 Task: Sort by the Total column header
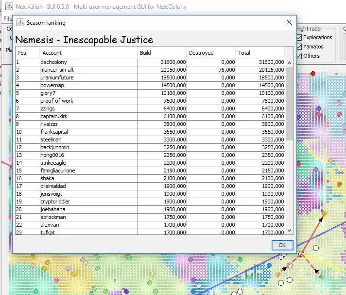[260, 53]
